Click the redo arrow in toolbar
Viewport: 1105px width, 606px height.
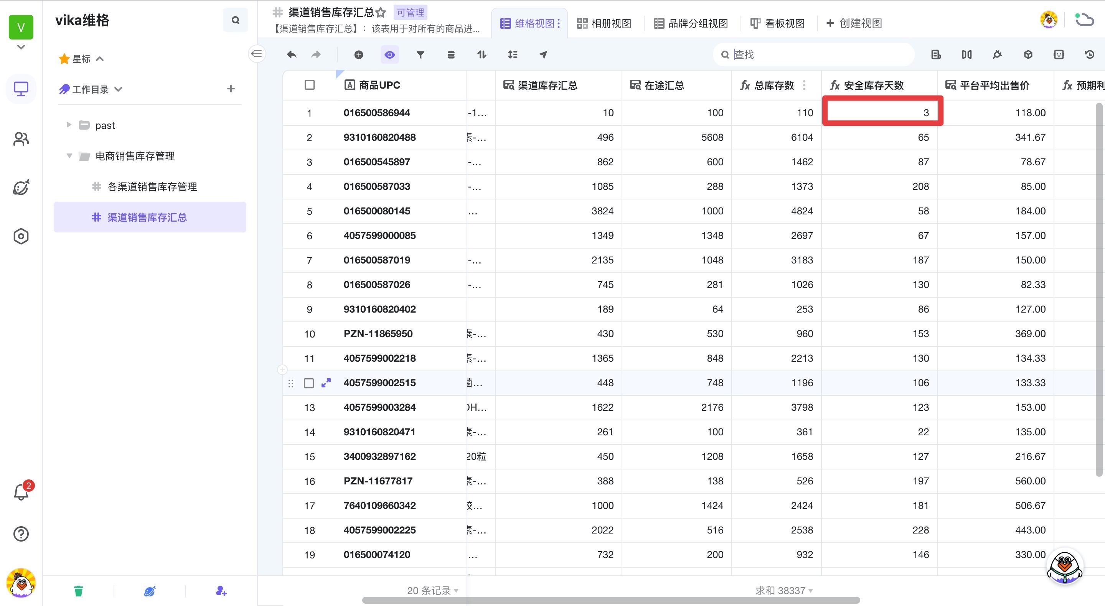(316, 54)
